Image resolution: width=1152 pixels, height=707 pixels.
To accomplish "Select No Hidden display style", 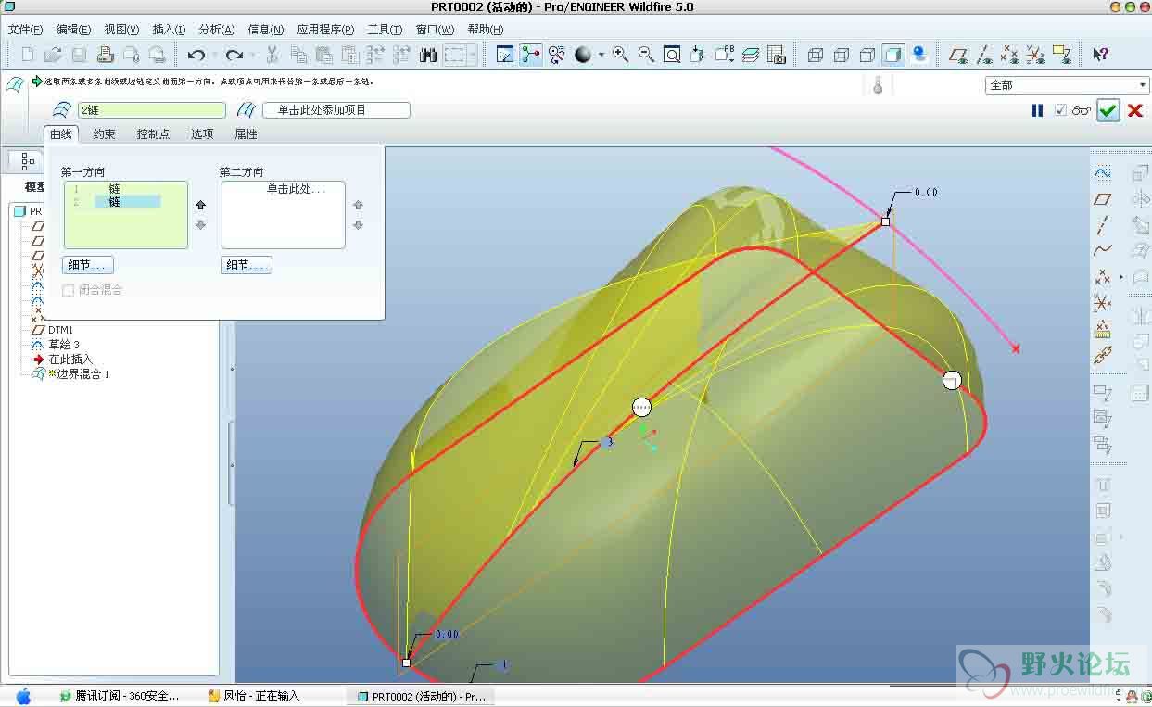I will point(867,55).
